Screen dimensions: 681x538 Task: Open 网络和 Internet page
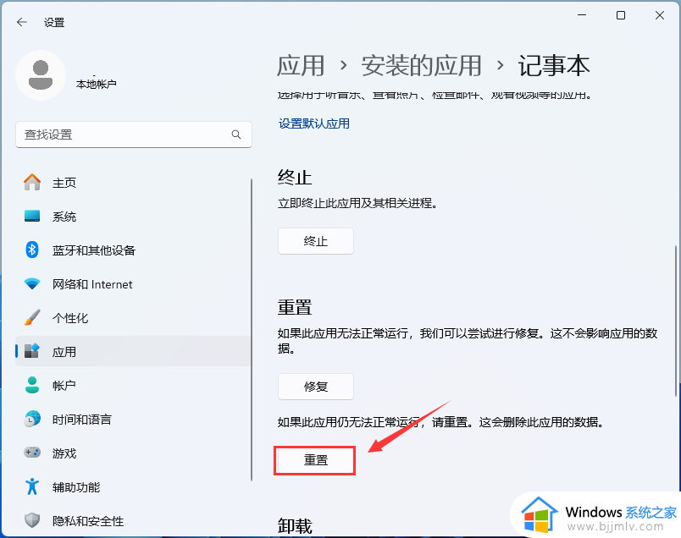133,284
